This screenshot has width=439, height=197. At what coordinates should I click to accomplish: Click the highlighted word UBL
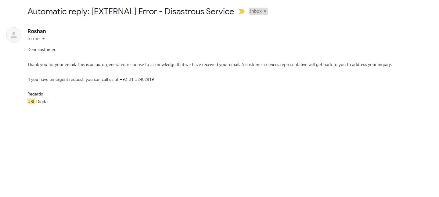[31, 102]
